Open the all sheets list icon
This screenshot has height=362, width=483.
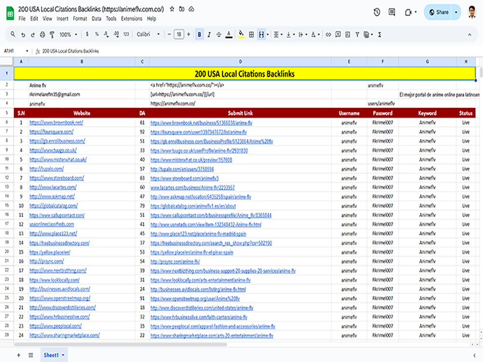click(31, 355)
